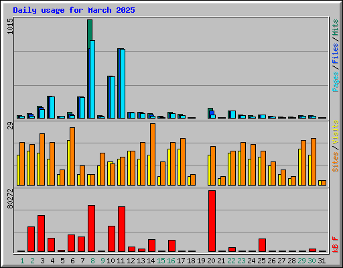Click day 30 on the date axis

pos(312,261)
